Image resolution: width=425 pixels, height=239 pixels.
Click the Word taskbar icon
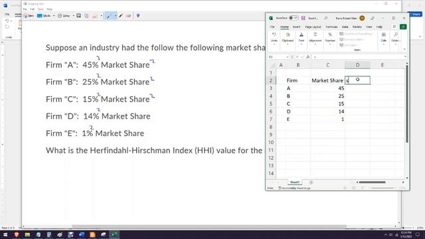tap(81, 234)
